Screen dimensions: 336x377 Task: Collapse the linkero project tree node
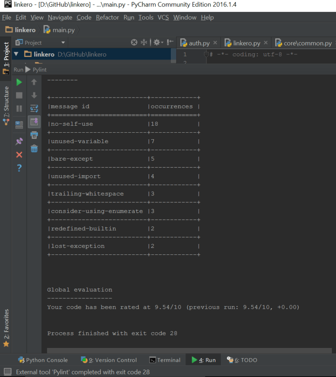click(16, 54)
